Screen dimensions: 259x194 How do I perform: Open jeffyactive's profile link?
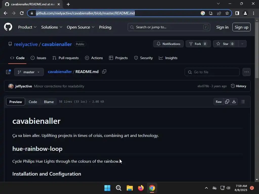point(24,86)
